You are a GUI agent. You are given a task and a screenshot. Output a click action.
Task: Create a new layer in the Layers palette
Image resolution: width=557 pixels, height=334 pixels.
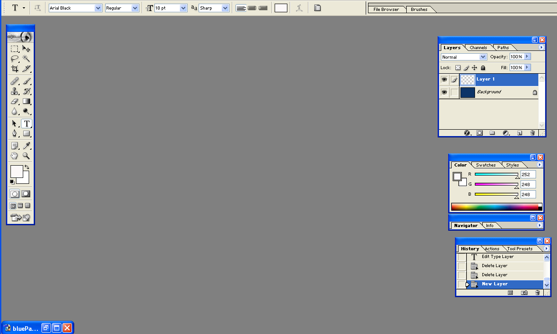click(520, 133)
